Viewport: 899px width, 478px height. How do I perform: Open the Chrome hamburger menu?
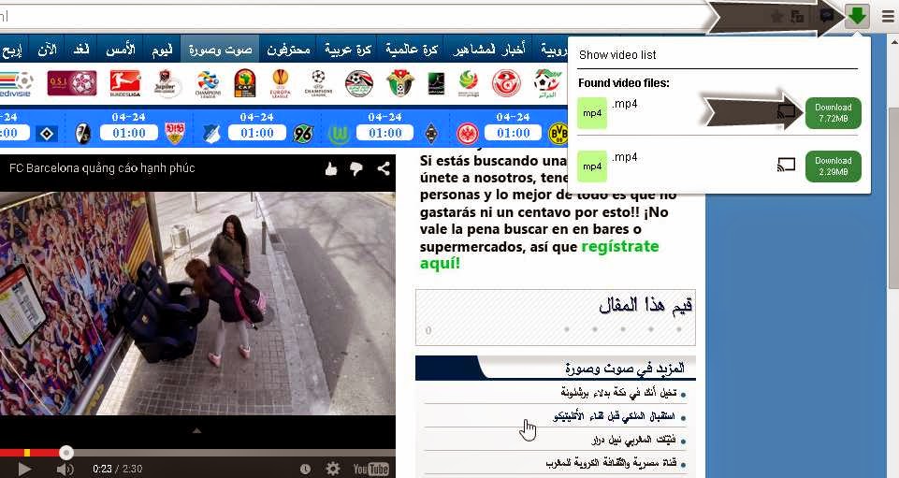point(887,17)
